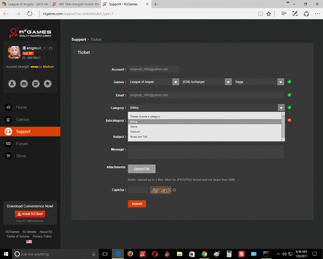This screenshot has height=259, width=323.
Task: Click the star favorites icon in sidebar
Action: click(x=48, y=84)
